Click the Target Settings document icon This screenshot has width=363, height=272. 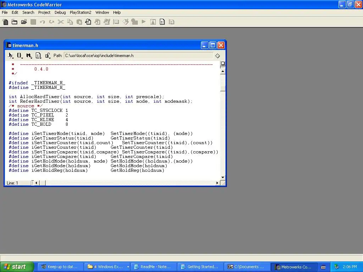pos(162,22)
